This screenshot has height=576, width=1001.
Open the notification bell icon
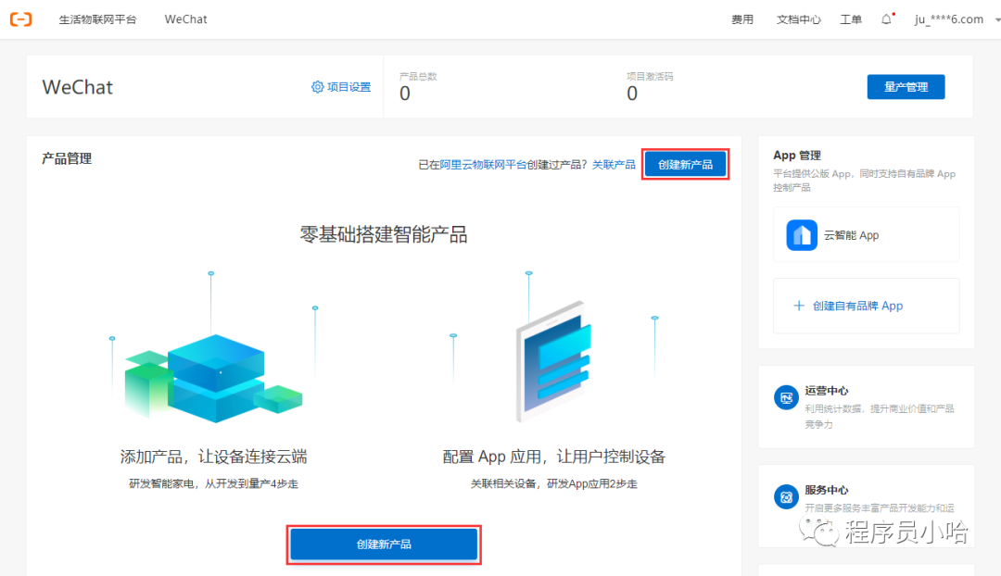(x=886, y=19)
